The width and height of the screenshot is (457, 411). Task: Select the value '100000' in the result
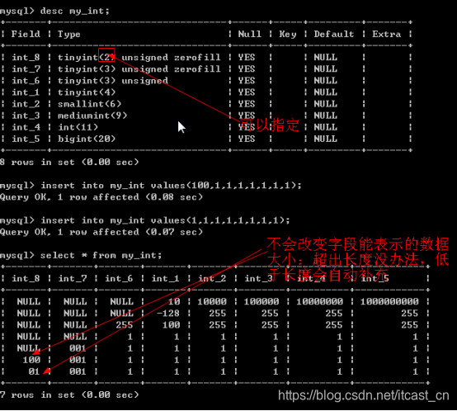(261, 302)
